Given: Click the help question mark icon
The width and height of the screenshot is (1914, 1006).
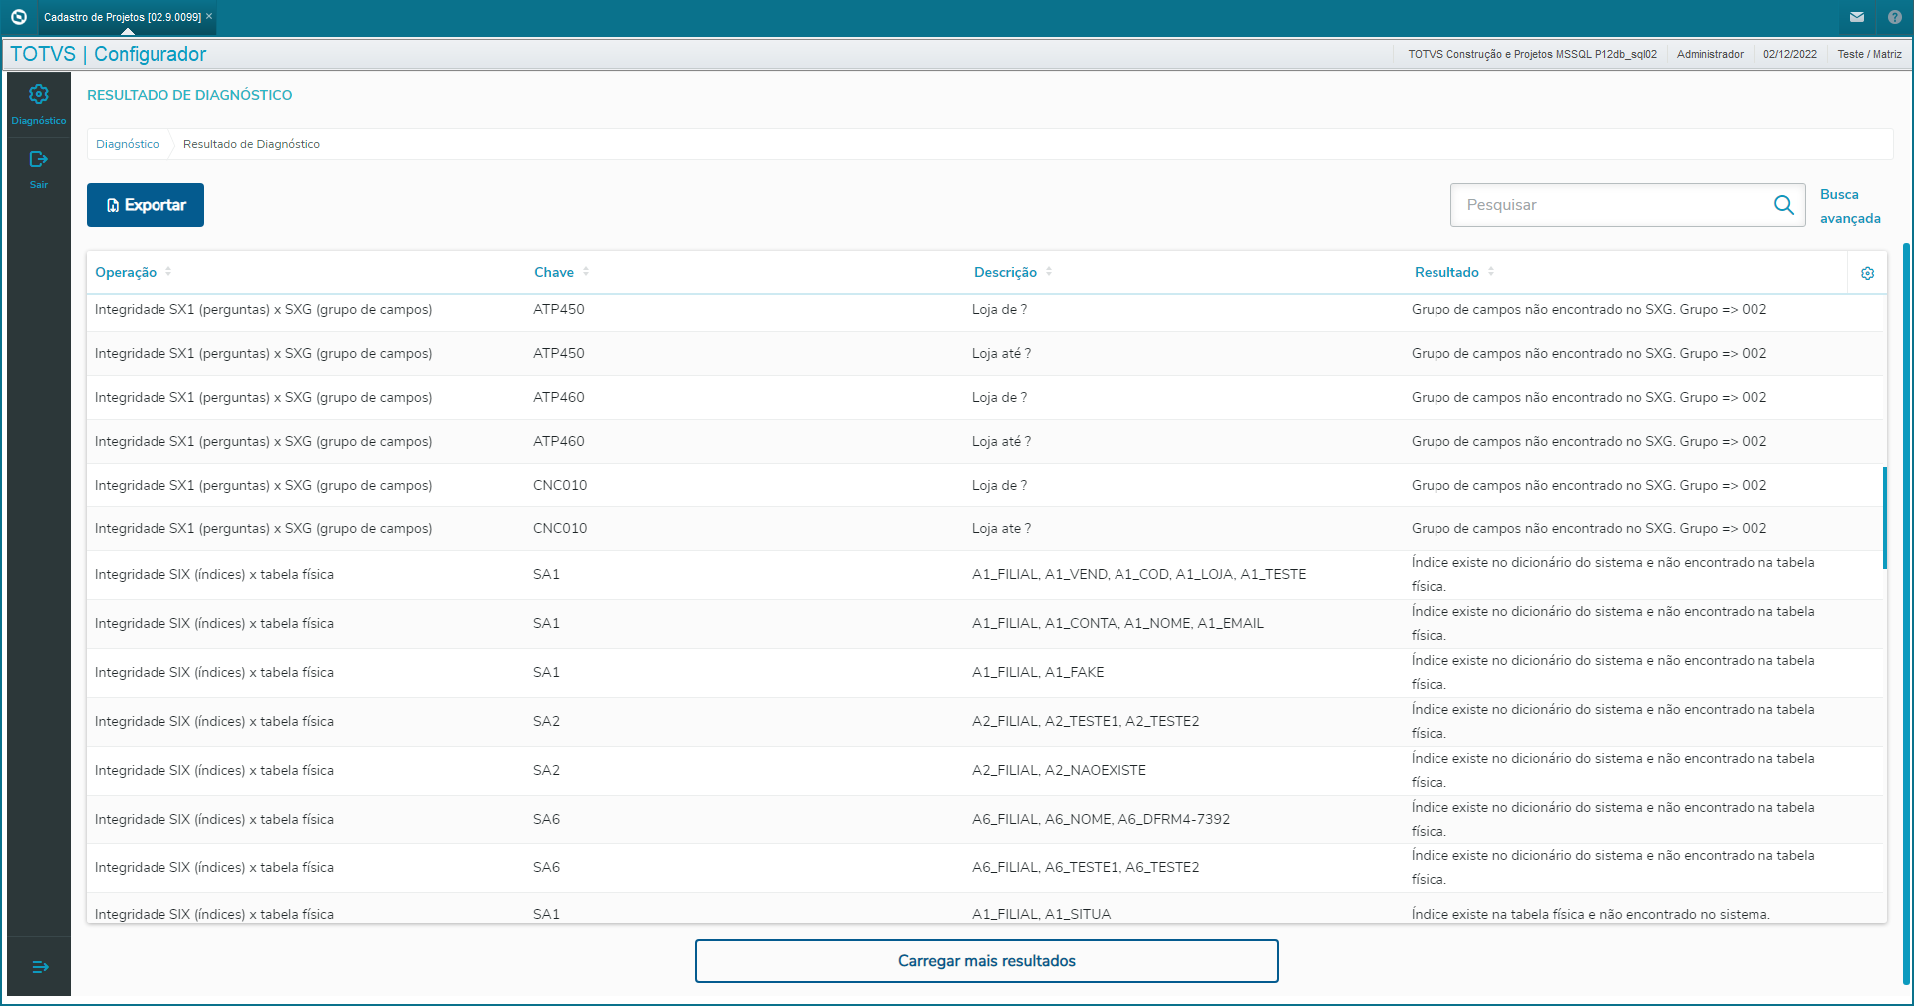Looking at the screenshot, I should 1895,17.
